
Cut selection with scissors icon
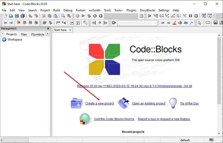44,16
